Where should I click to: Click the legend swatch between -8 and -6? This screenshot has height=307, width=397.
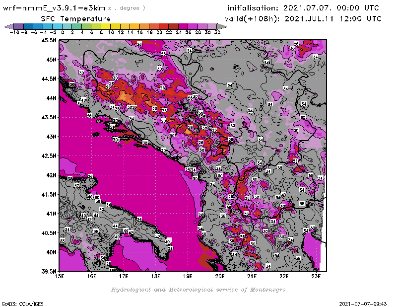pos(28,26)
